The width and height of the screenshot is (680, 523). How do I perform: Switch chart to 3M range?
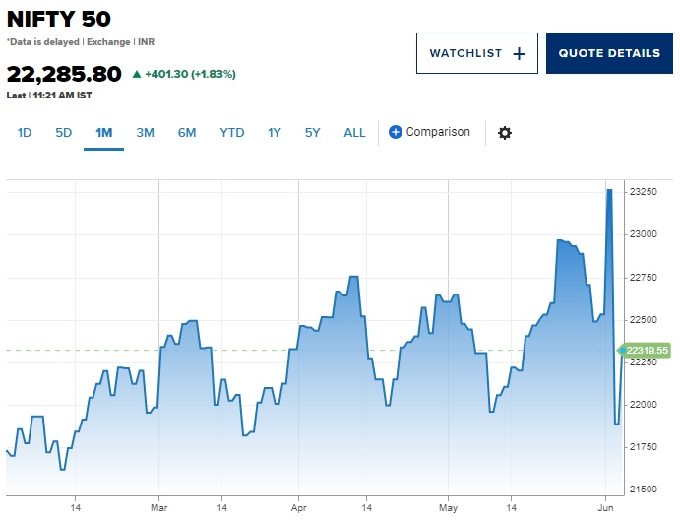tap(145, 133)
